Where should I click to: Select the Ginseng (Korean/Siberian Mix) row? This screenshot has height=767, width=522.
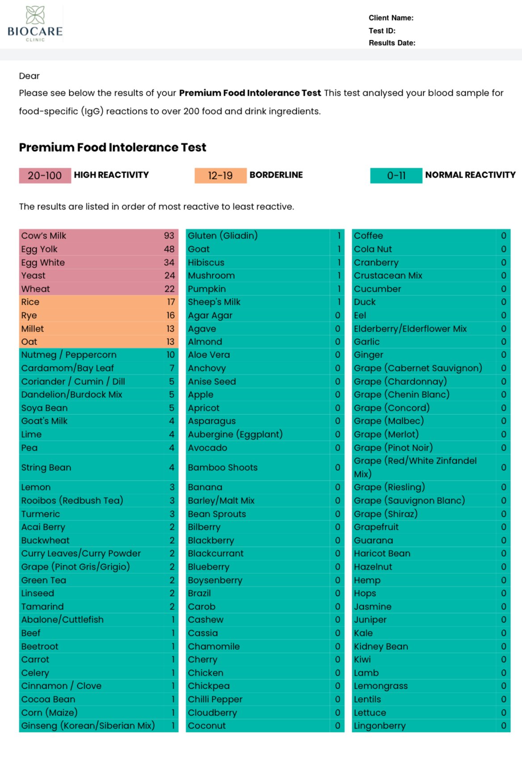(99, 726)
